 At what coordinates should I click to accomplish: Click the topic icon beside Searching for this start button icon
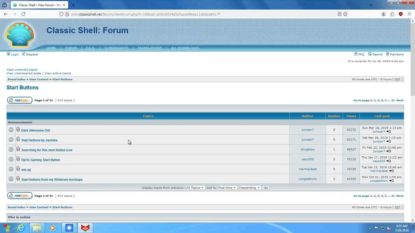point(11,149)
